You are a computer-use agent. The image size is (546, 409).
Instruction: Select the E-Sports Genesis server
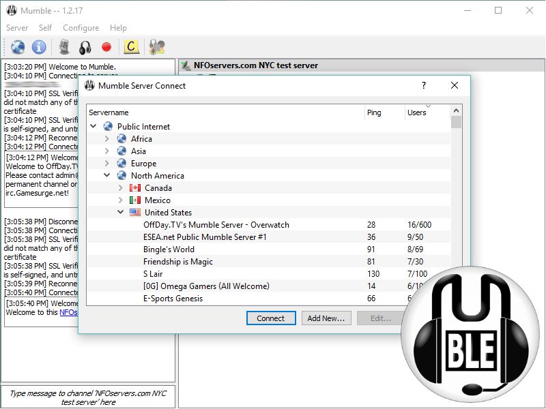click(x=173, y=299)
